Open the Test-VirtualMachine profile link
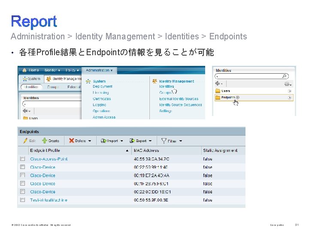The height and width of the screenshot is (231, 309). (48, 200)
